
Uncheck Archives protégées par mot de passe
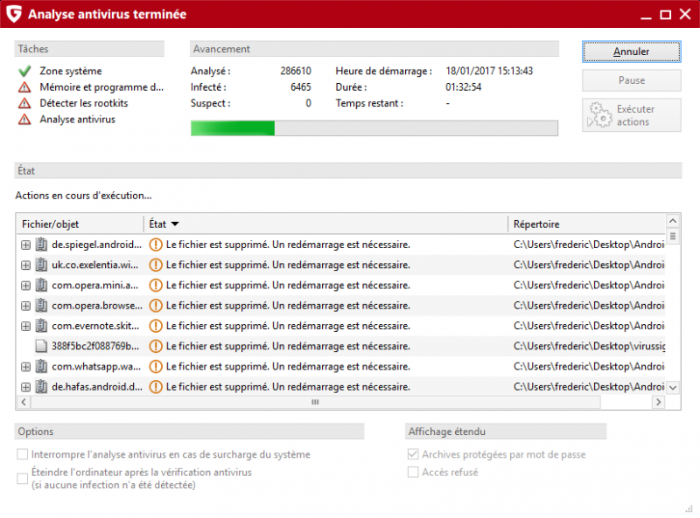413,454
